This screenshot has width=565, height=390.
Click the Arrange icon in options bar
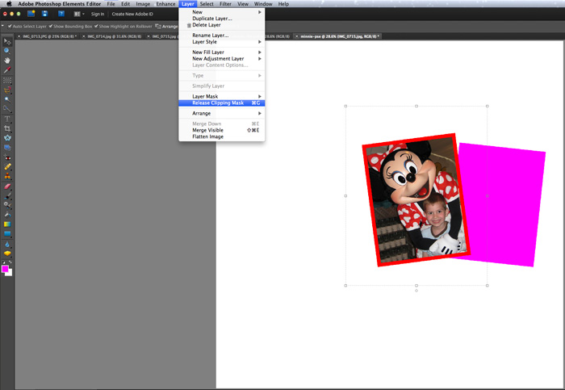point(158,27)
